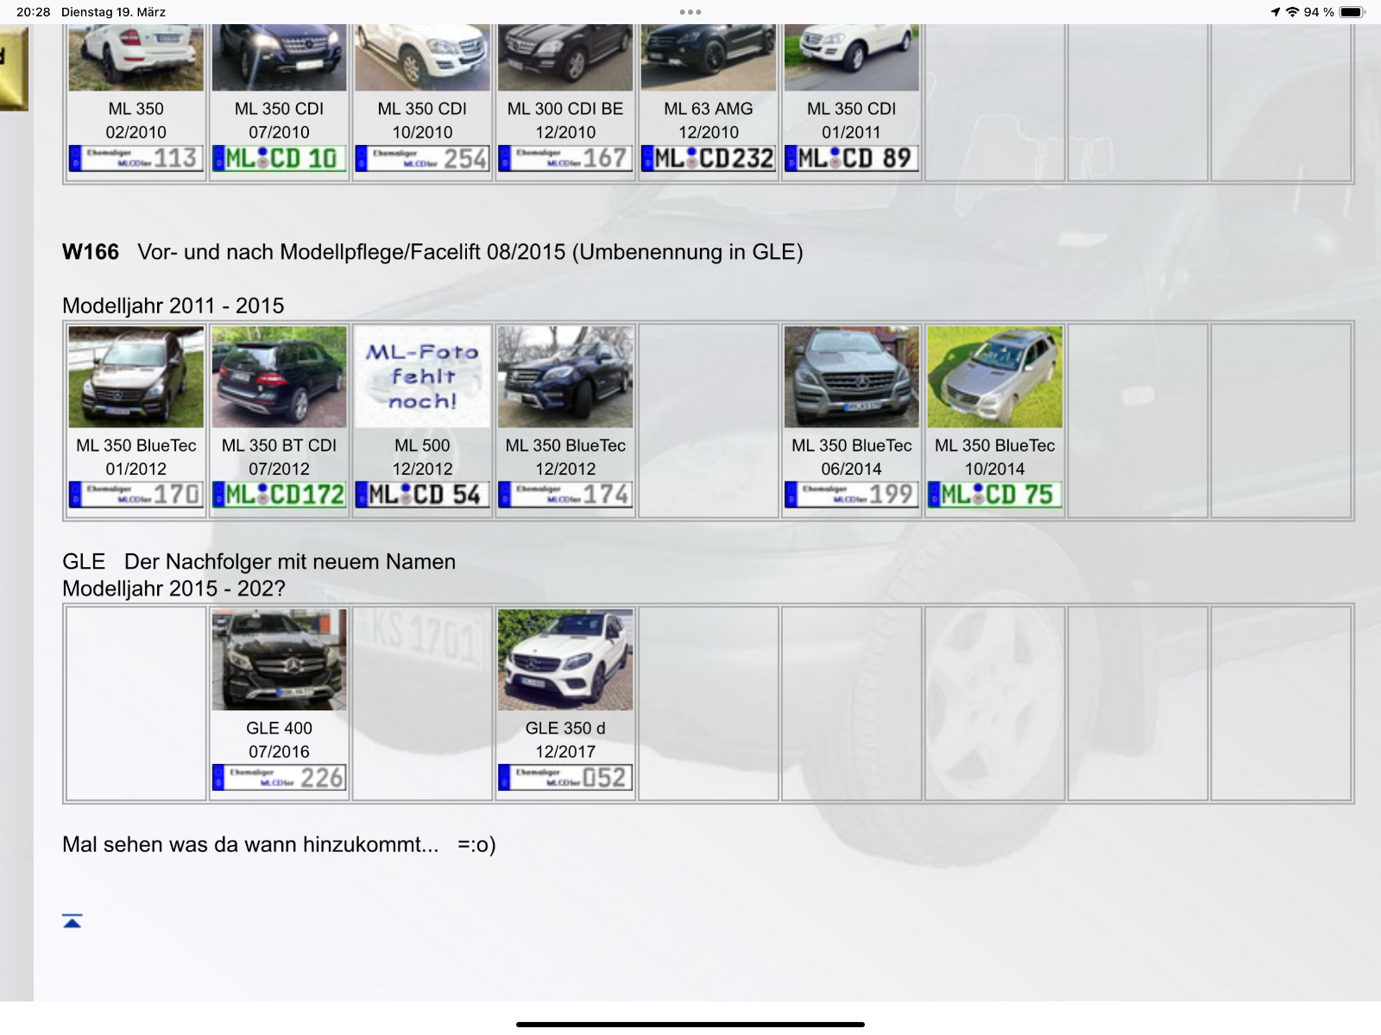Click the ML CD 89 license plate
1381x1035 pixels.
click(851, 159)
